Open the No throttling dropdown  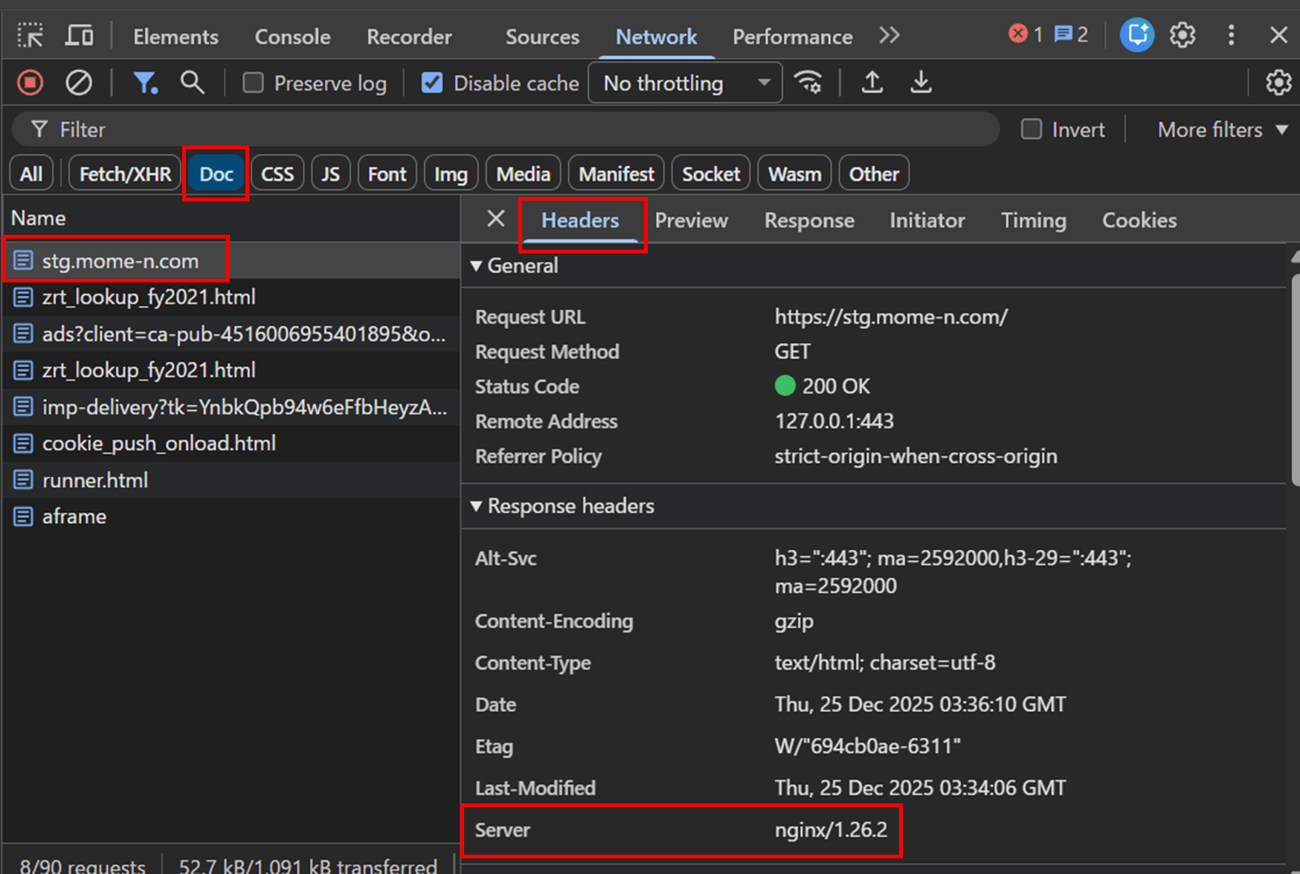[x=685, y=82]
